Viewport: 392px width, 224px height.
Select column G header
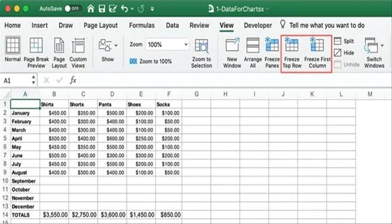click(x=197, y=94)
